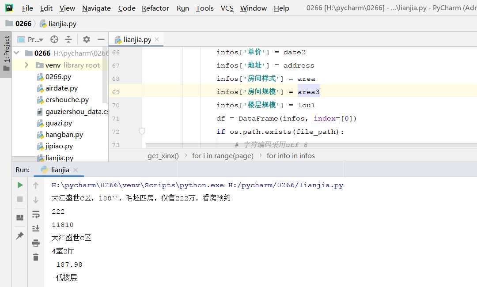Viewport: 477px width, 287px height.
Task: Open the VCS menu
Action: pos(227,8)
